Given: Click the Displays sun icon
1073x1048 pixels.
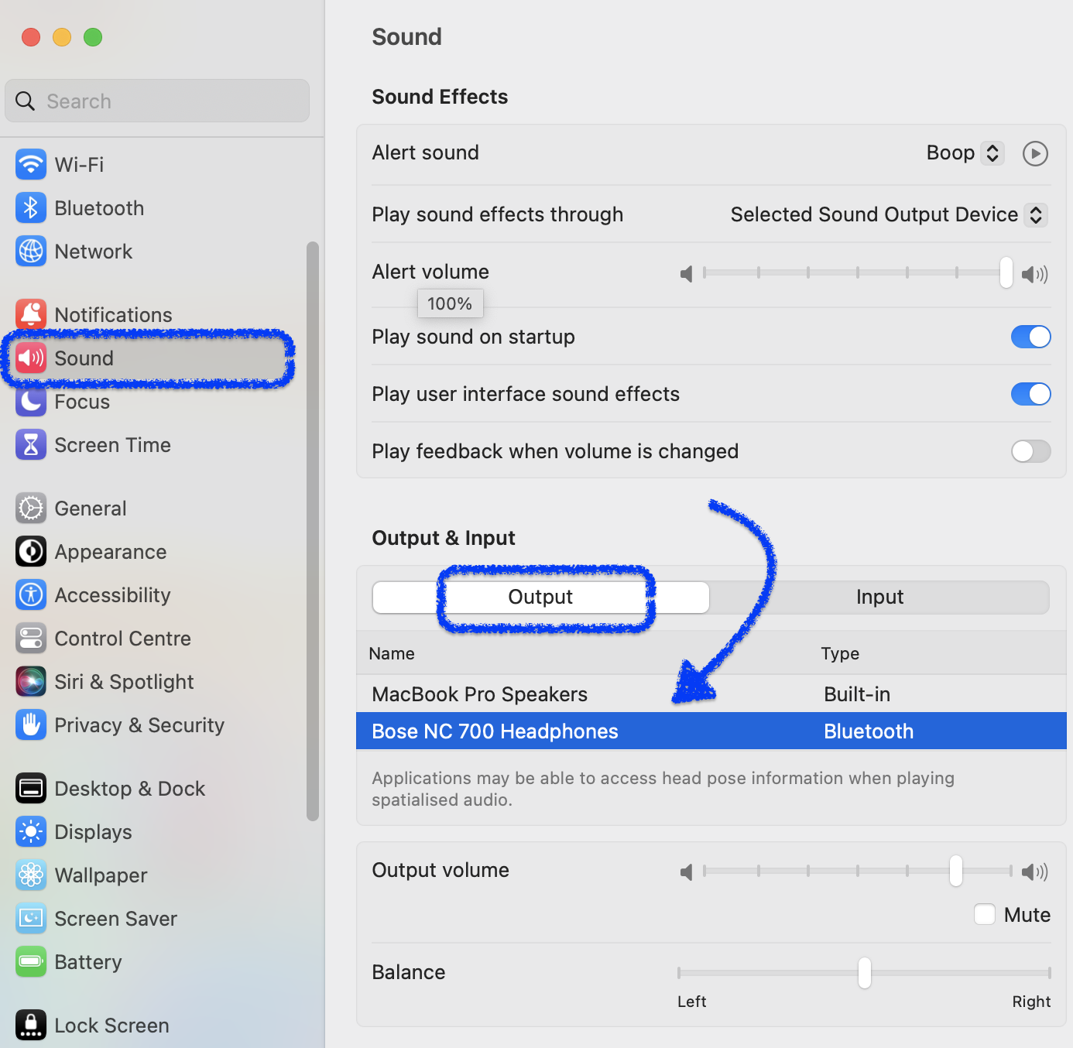Looking at the screenshot, I should click(x=31, y=832).
